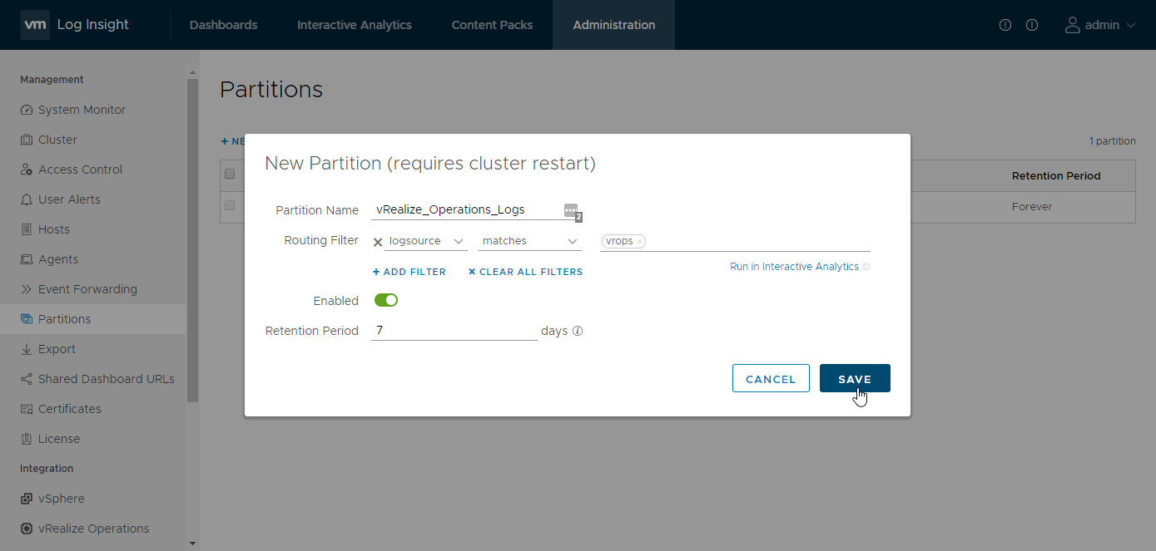Click the password manager icon in Partition Name
1156x551 pixels.
571,210
